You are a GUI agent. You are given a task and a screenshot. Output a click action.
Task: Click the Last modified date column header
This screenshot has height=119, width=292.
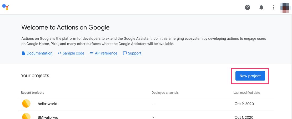[247, 93]
